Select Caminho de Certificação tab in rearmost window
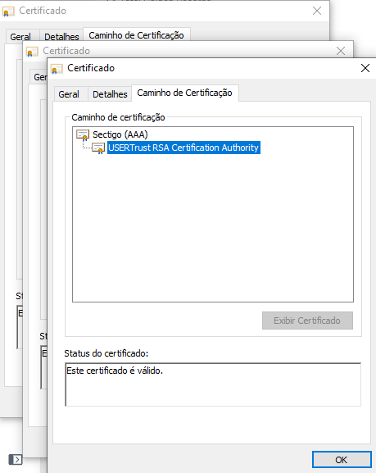This screenshot has height=473, width=376. (x=136, y=35)
